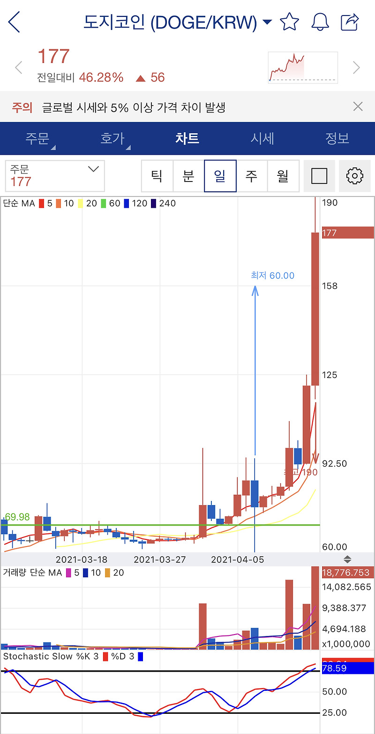Image resolution: width=375 pixels, height=734 pixels.
Task: Click the red %K legend swatch
Action: pyautogui.click(x=105, y=657)
